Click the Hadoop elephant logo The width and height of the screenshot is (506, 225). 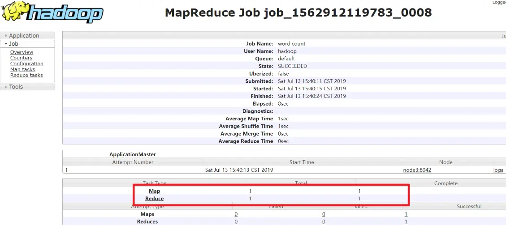coord(53,13)
